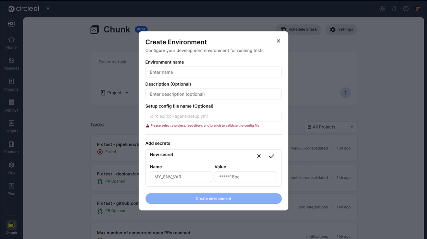Open the Plan section

pos(11,188)
